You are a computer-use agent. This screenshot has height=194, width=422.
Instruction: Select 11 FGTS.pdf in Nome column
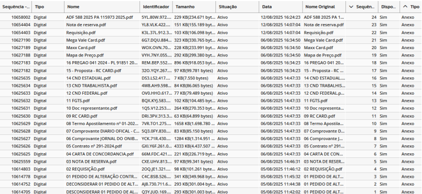click(78, 100)
